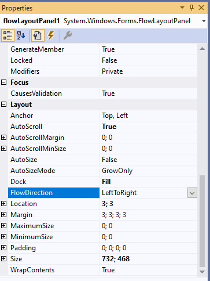Select the Modifiers property name
210x281 pixels.
25,71
